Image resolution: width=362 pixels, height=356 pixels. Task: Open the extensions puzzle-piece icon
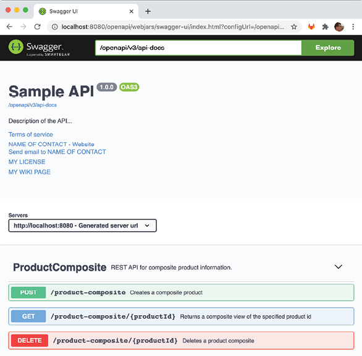[x=326, y=27]
